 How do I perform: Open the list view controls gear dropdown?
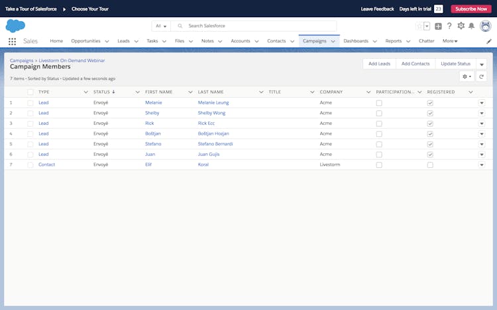[x=467, y=77]
